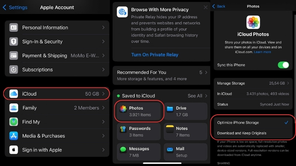Tap the Media & Purchases App Store icon
296x166 pixels.
pyautogui.click(x=14, y=136)
